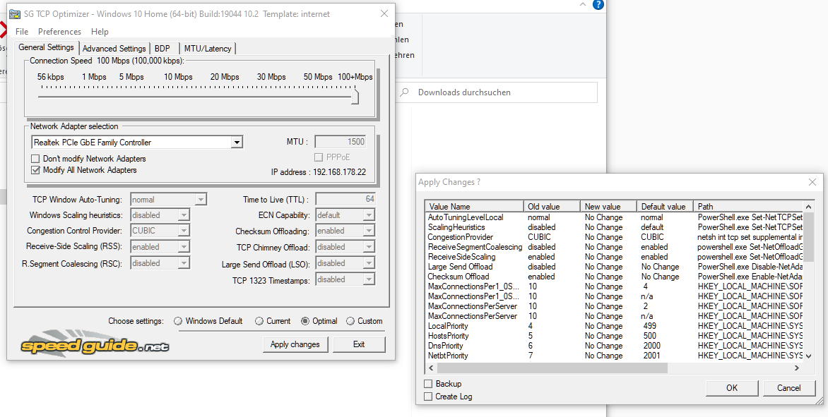Open ECN Capability dropdown
Image resolution: width=828 pixels, height=417 pixels.
tap(369, 215)
